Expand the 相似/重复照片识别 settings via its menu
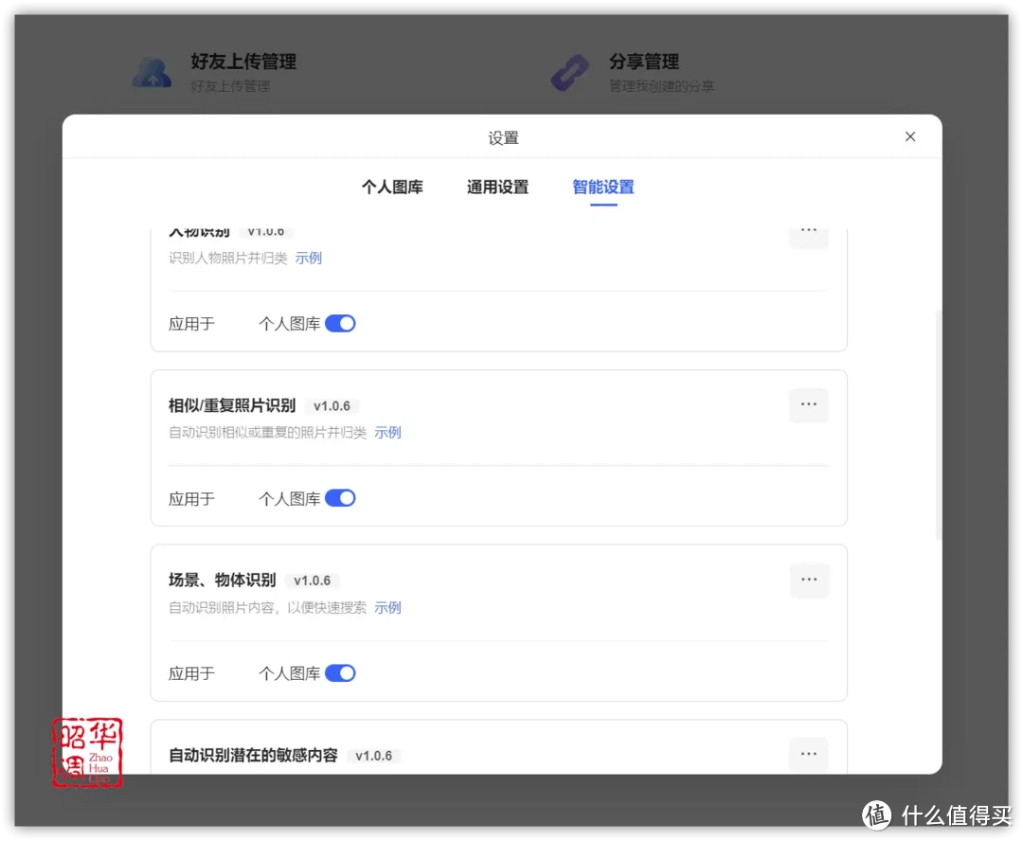 tap(808, 405)
